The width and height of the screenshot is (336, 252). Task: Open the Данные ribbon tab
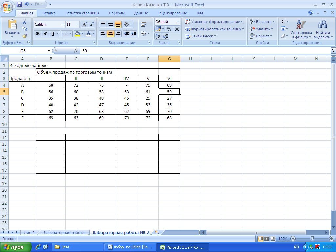click(x=141, y=13)
